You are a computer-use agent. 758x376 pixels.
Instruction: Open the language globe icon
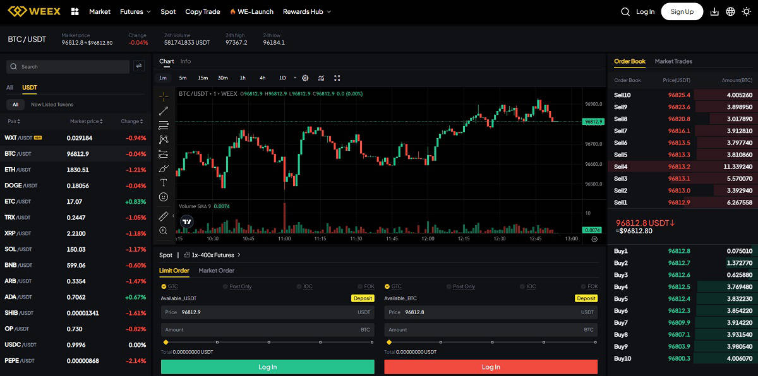[x=730, y=11]
